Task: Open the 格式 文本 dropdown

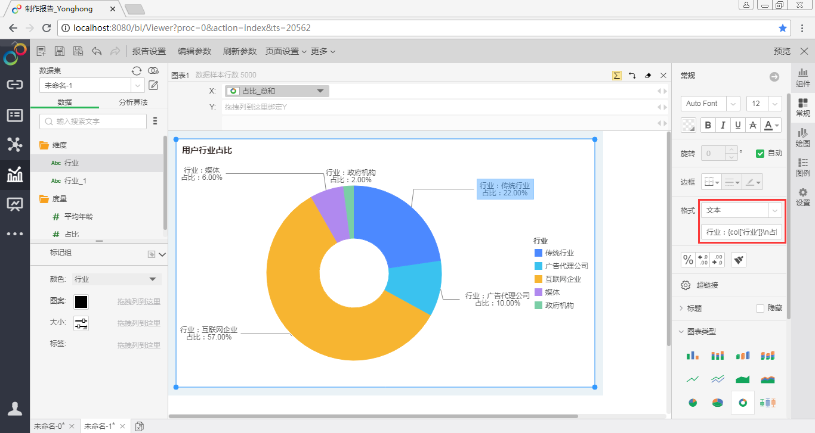Action: [x=741, y=210]
